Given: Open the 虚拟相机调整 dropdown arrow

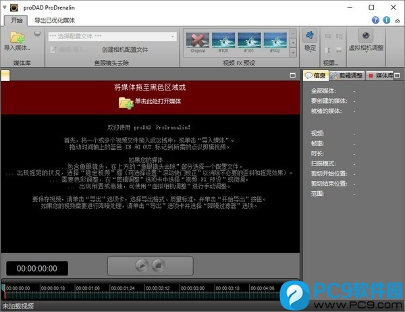Looking at the screenshot, I should [366, 52].
